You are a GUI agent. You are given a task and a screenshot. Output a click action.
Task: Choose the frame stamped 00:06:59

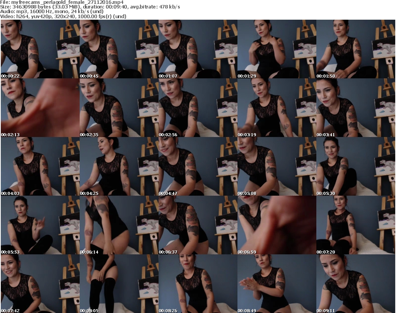(x=277, y=225)
